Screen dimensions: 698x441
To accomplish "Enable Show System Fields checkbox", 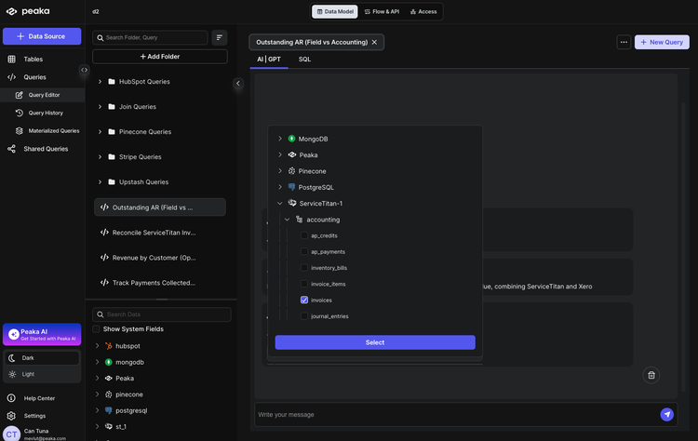I will 96,328.
